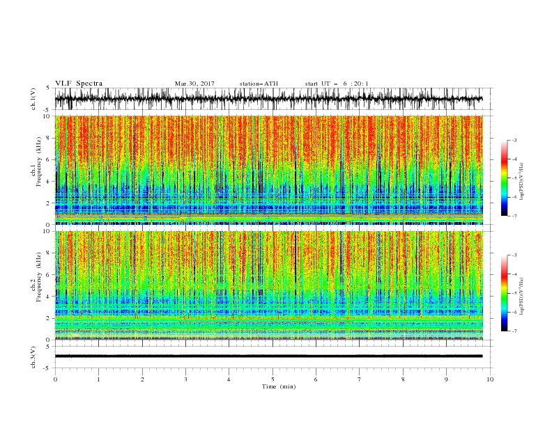This screenshot has width=552, height=426.
Task: Select the date text 'Mar.30, 2017'
Action: pos(194,84)
